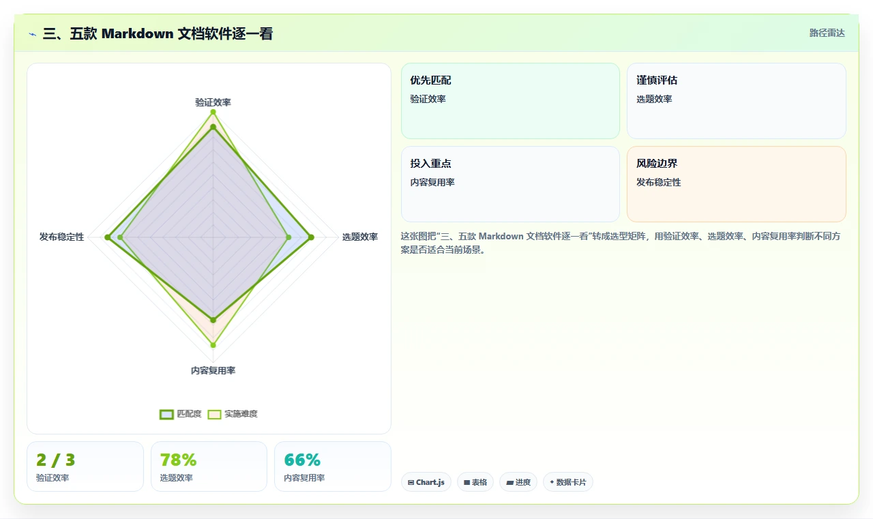Click the dark-green rightmost point on the radar
Screen dimensions: 873x519
311,237
